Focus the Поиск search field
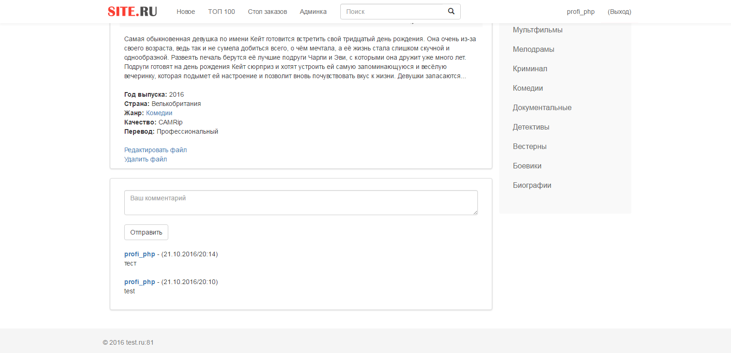The height and width of the screenshot is (353, 731). click(x=392, y=12)
